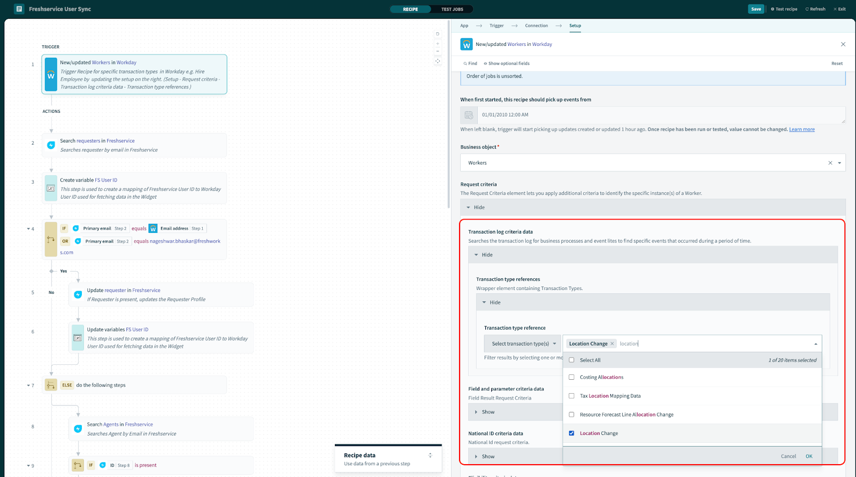Viewport: 856px width, 477px height.
Task: Check the Costing Allocations option
Action: click(571, 377)
